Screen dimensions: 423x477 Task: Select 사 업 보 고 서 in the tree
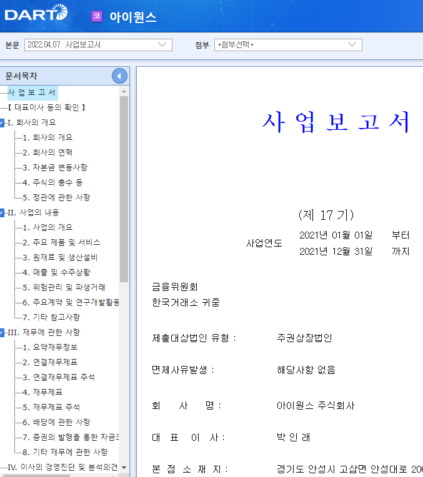point(32,92)
